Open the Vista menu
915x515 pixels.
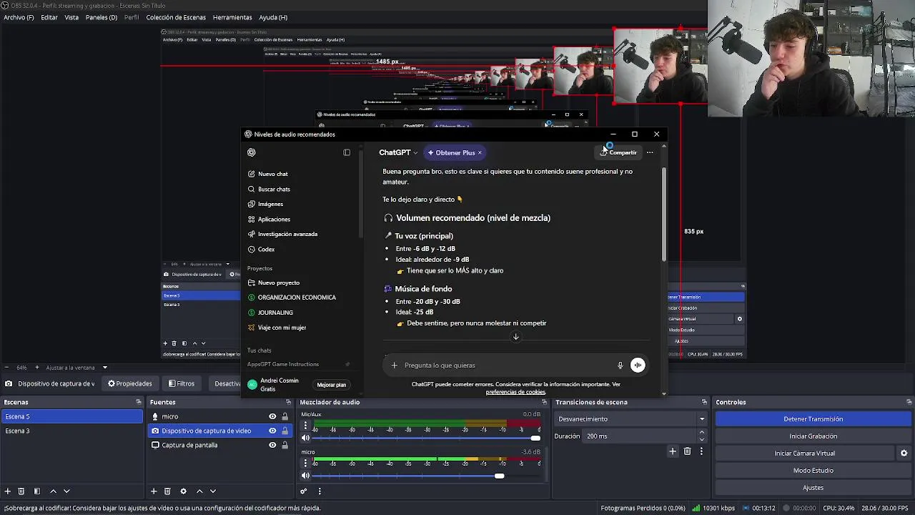click(71, 17)
